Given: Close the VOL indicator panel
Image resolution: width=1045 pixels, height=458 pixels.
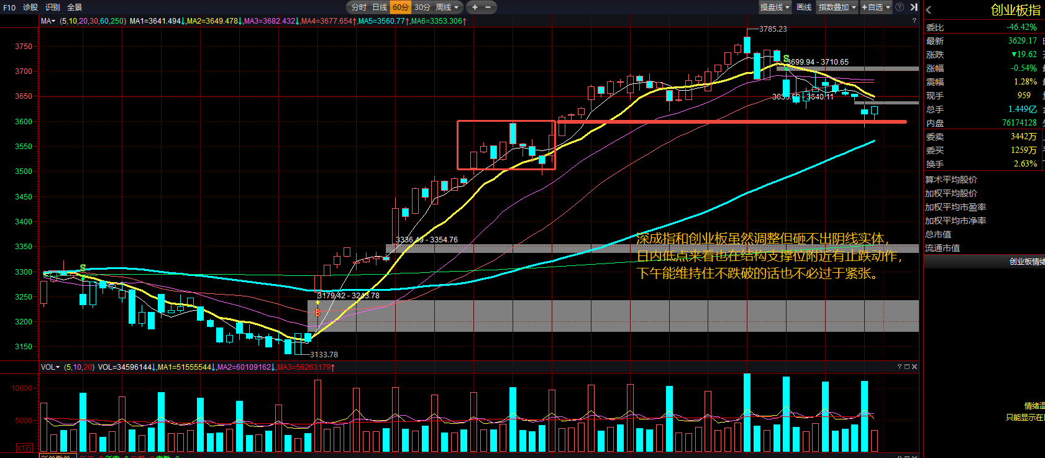Looking at the screenshot, I should 915,367.
